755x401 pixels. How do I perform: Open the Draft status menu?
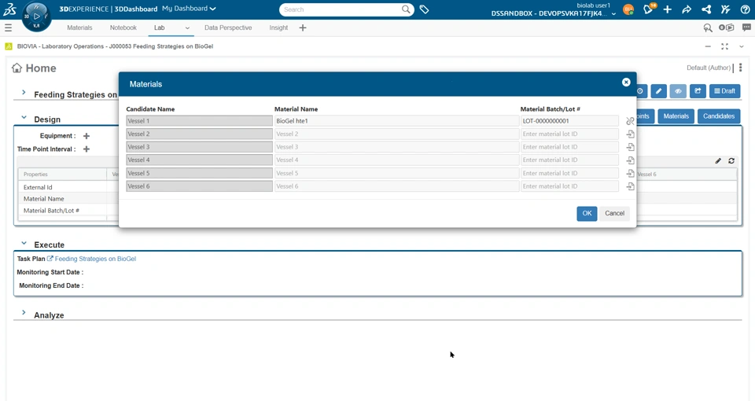point(724,91)
